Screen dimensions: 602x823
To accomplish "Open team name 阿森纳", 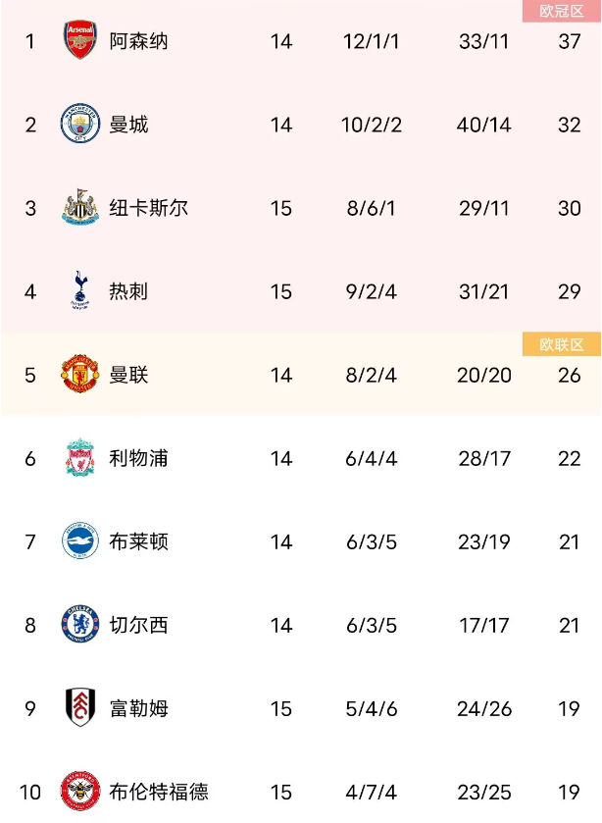I will [x=138, y=42].
